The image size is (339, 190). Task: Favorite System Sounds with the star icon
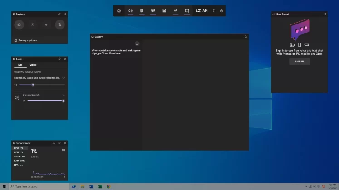(x=64, y=95)
